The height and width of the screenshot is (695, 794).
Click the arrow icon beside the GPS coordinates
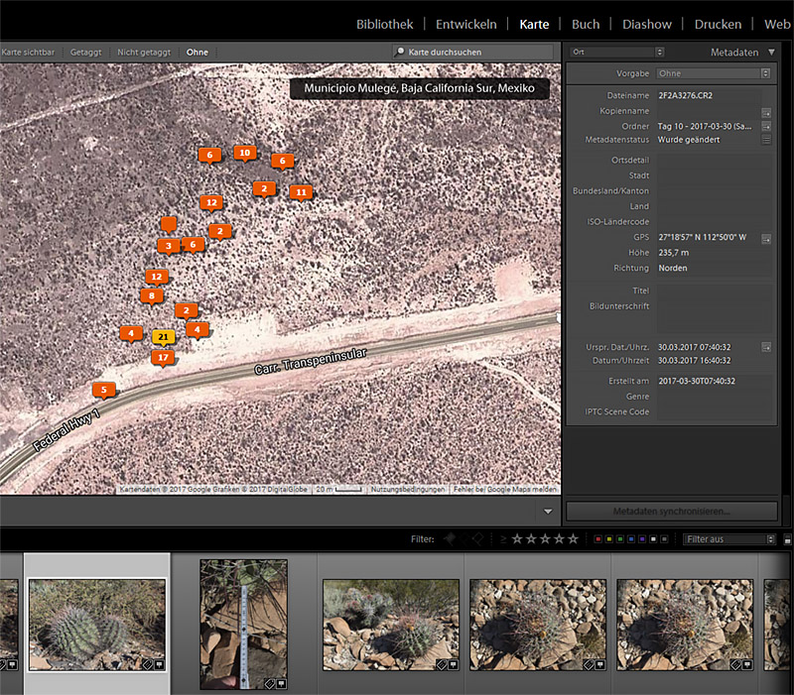767,238
